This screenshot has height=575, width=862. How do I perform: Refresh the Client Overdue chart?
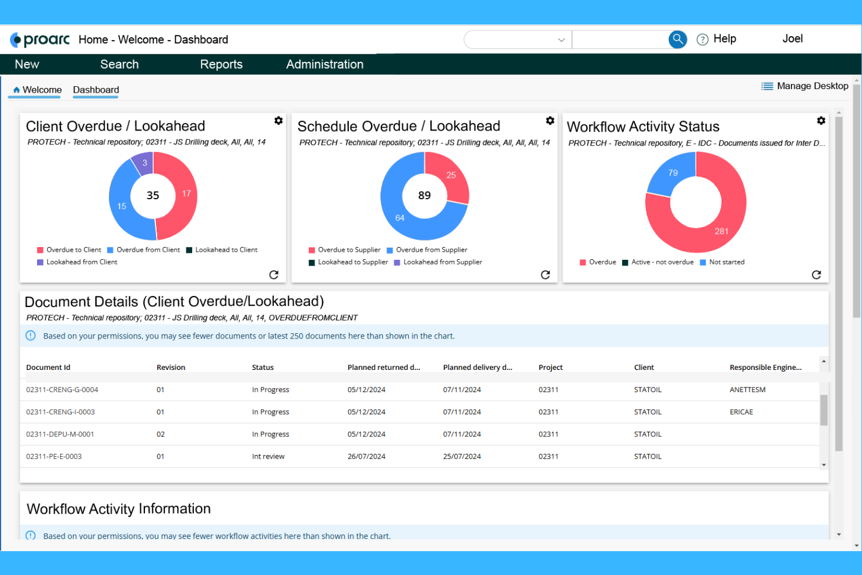tap(274, 274)
